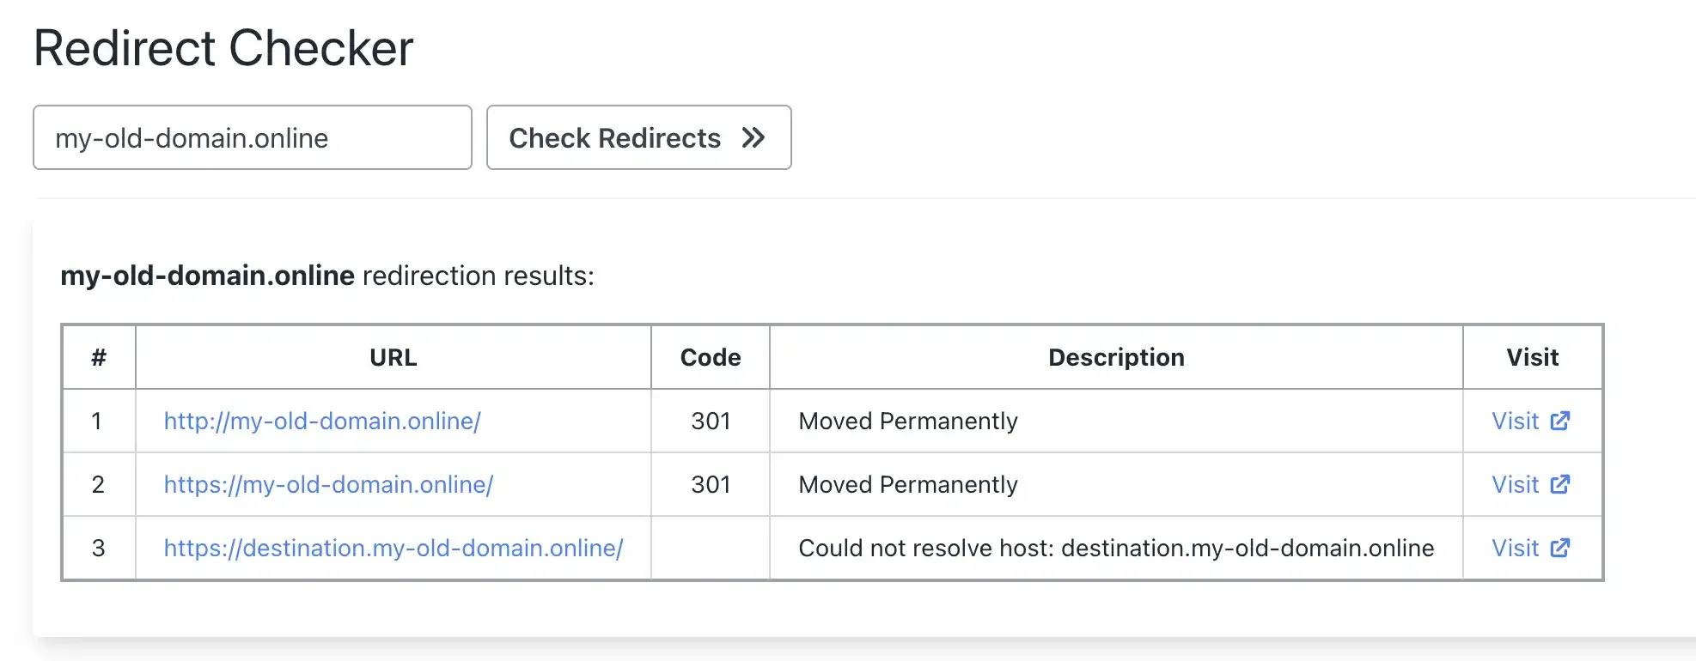Click the external link icon beside last Visit label
Screen dimensions: 1696x661
(x=1561, y=548)
